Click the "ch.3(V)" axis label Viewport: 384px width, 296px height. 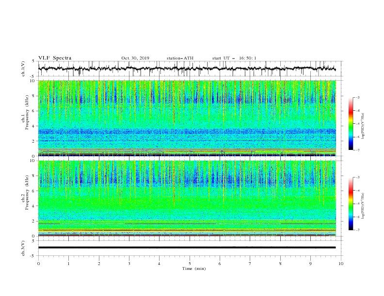(x=23, y=248)
